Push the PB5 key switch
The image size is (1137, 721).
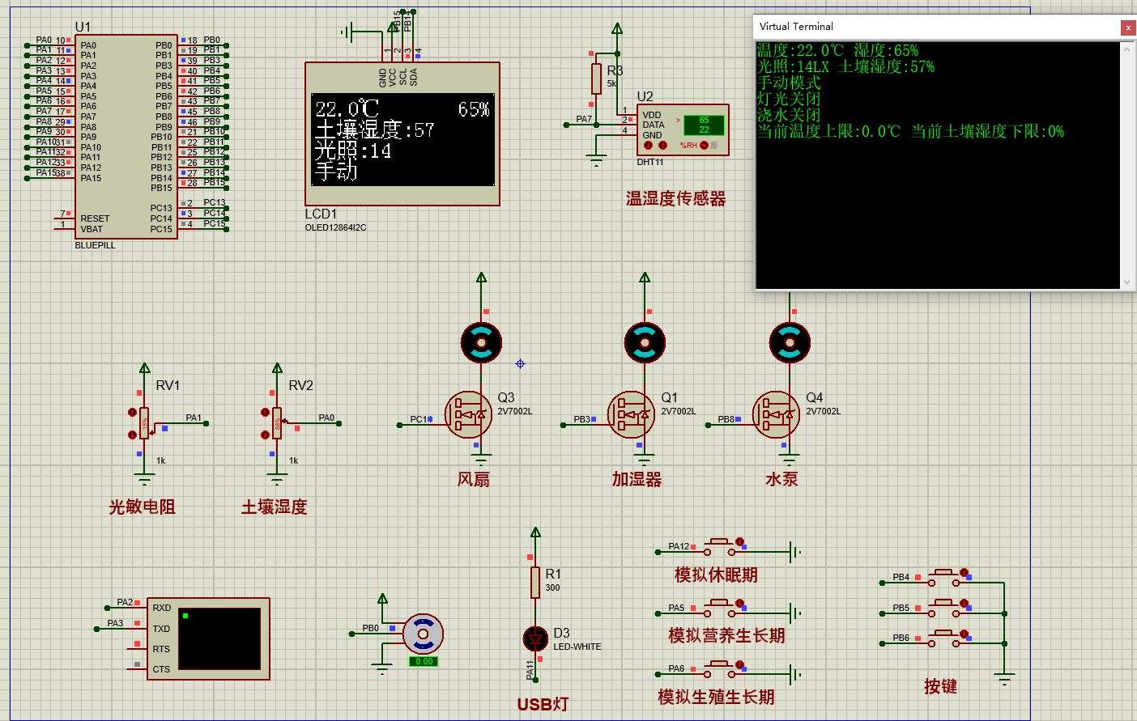point(943,609)
